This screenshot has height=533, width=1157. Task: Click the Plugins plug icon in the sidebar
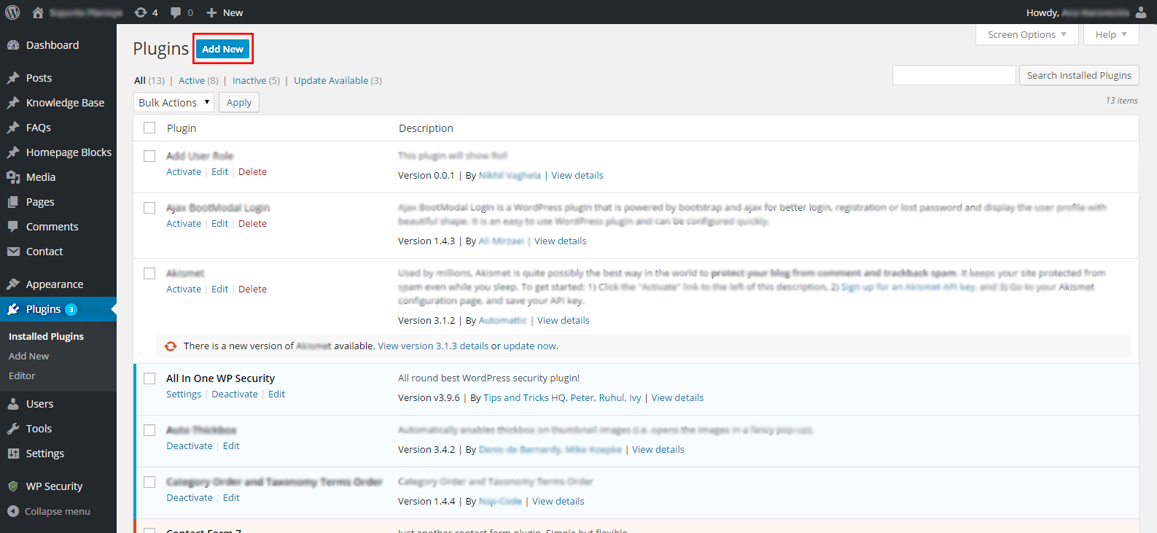13,309
